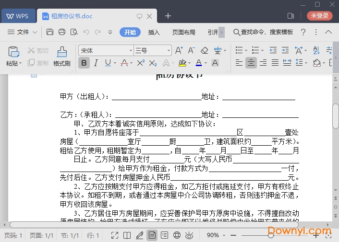
Task: Toggle Subscript X₂ formatting
Action: coord(153,63)
